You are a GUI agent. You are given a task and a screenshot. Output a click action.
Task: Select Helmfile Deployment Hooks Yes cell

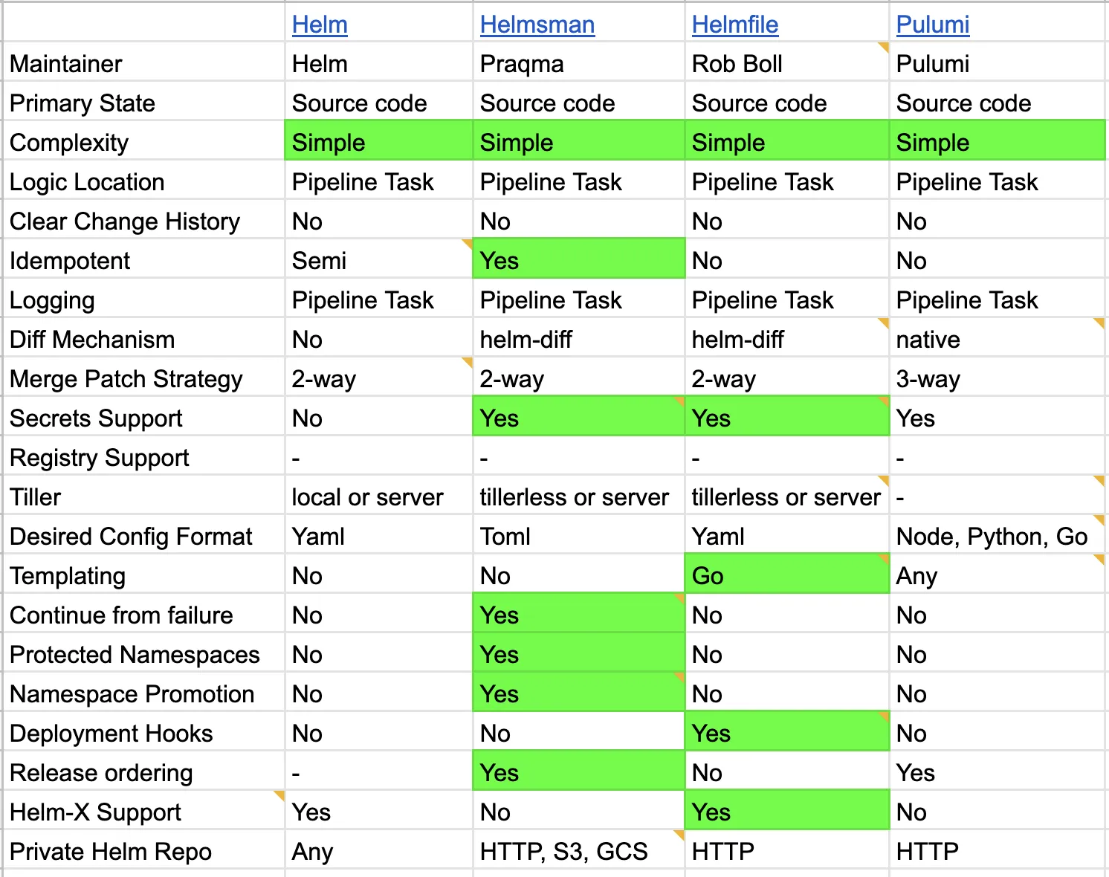coord(787,731)
